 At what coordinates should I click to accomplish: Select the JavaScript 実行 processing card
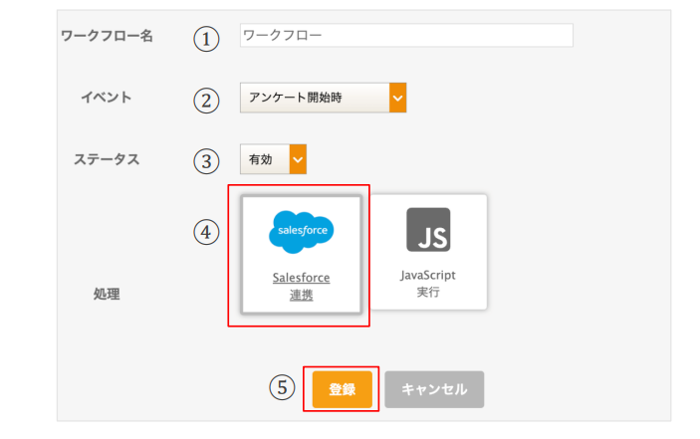pyautogui.click(x=428, y=252)
